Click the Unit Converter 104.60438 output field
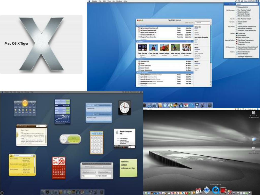This screenshot has width=260, height=195. tap(104, 176)
